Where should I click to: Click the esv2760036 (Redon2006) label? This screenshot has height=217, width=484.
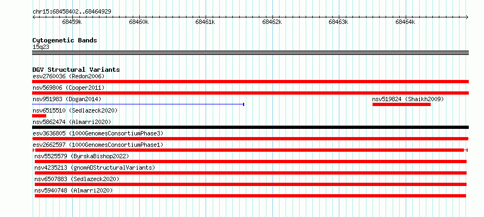(x=69, y=76)
